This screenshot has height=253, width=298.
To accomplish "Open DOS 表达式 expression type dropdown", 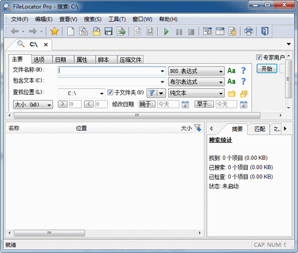I will pos(196,71).
